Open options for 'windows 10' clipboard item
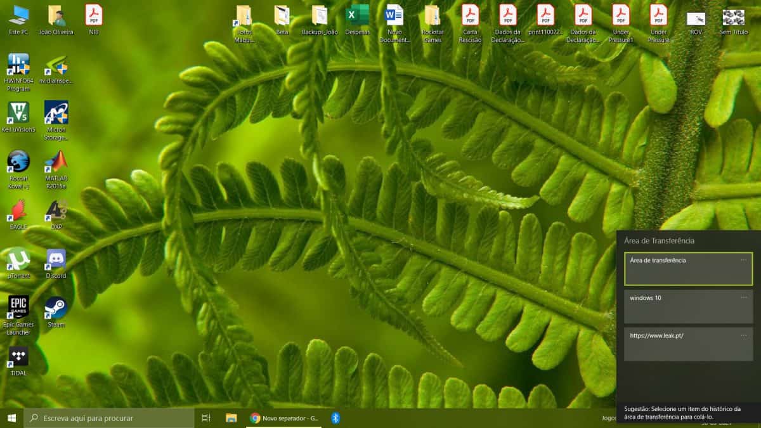 click(743, 297)
